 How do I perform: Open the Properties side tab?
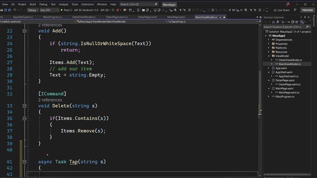314,21
